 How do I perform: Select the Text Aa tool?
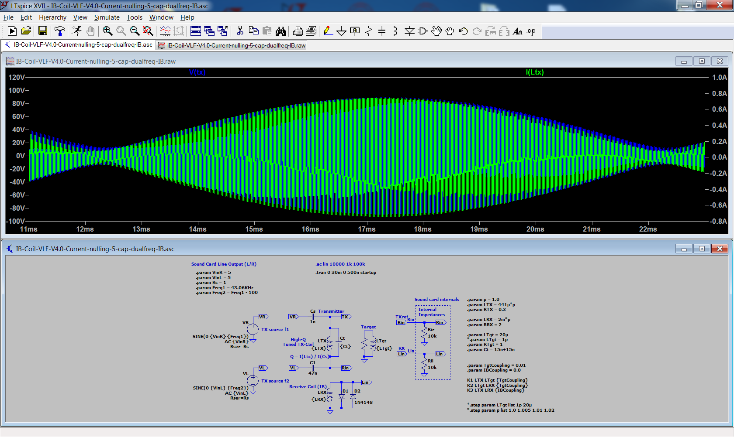pyautogui.click(x=518, y=31)
